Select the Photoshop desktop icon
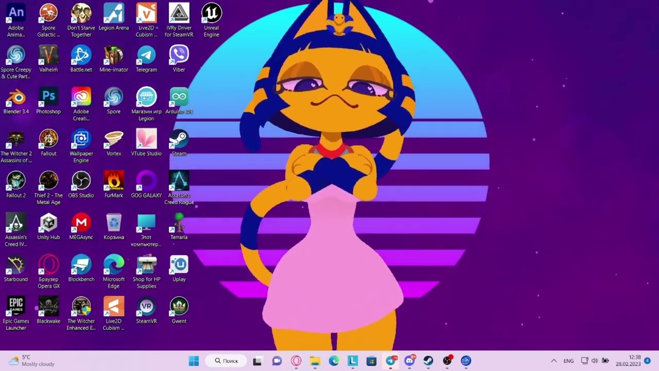659x371 pixels. pos(48,101)
